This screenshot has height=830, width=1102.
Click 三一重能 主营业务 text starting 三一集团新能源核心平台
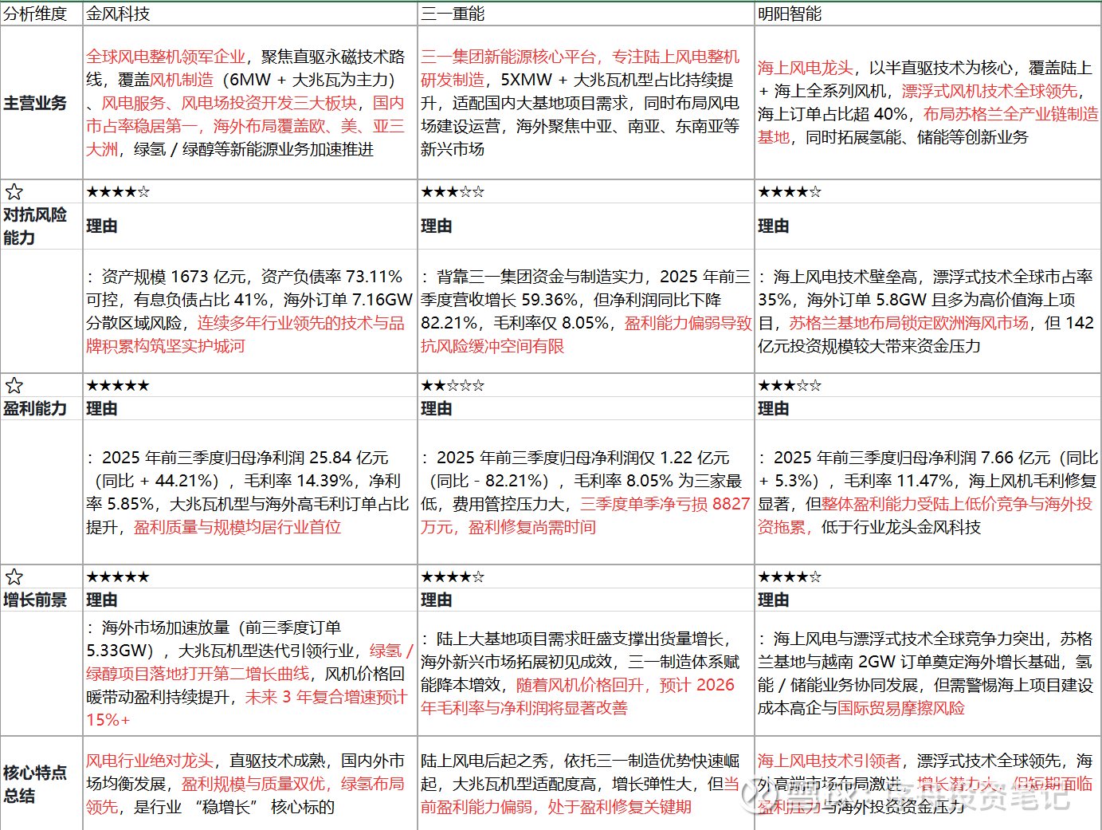[581, 104]
